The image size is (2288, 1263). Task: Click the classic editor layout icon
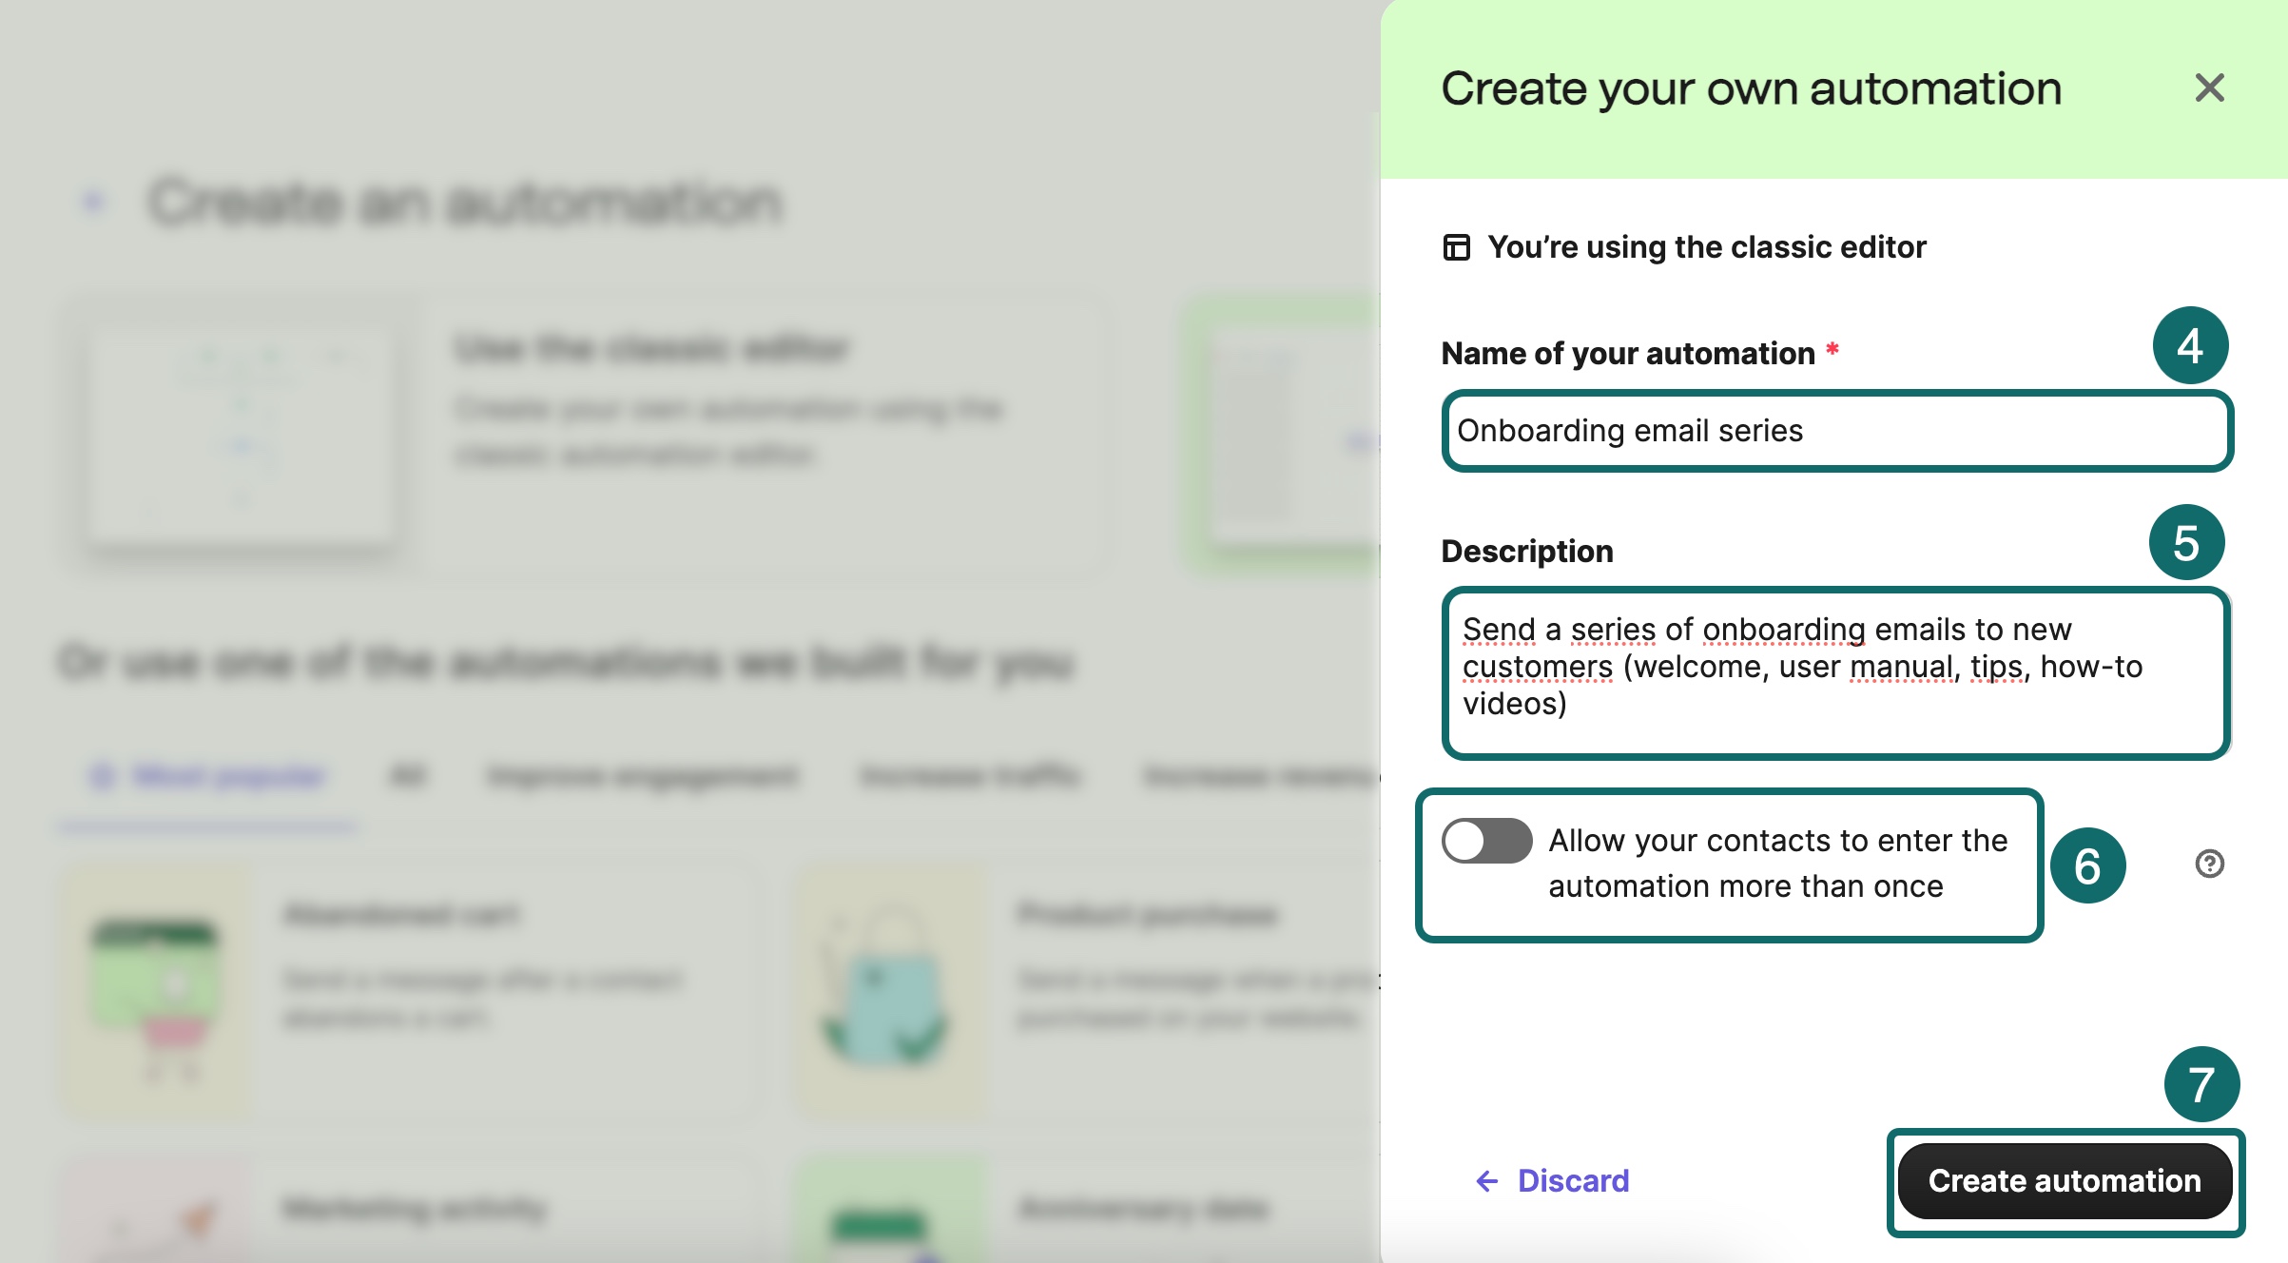pos(1456,247)
